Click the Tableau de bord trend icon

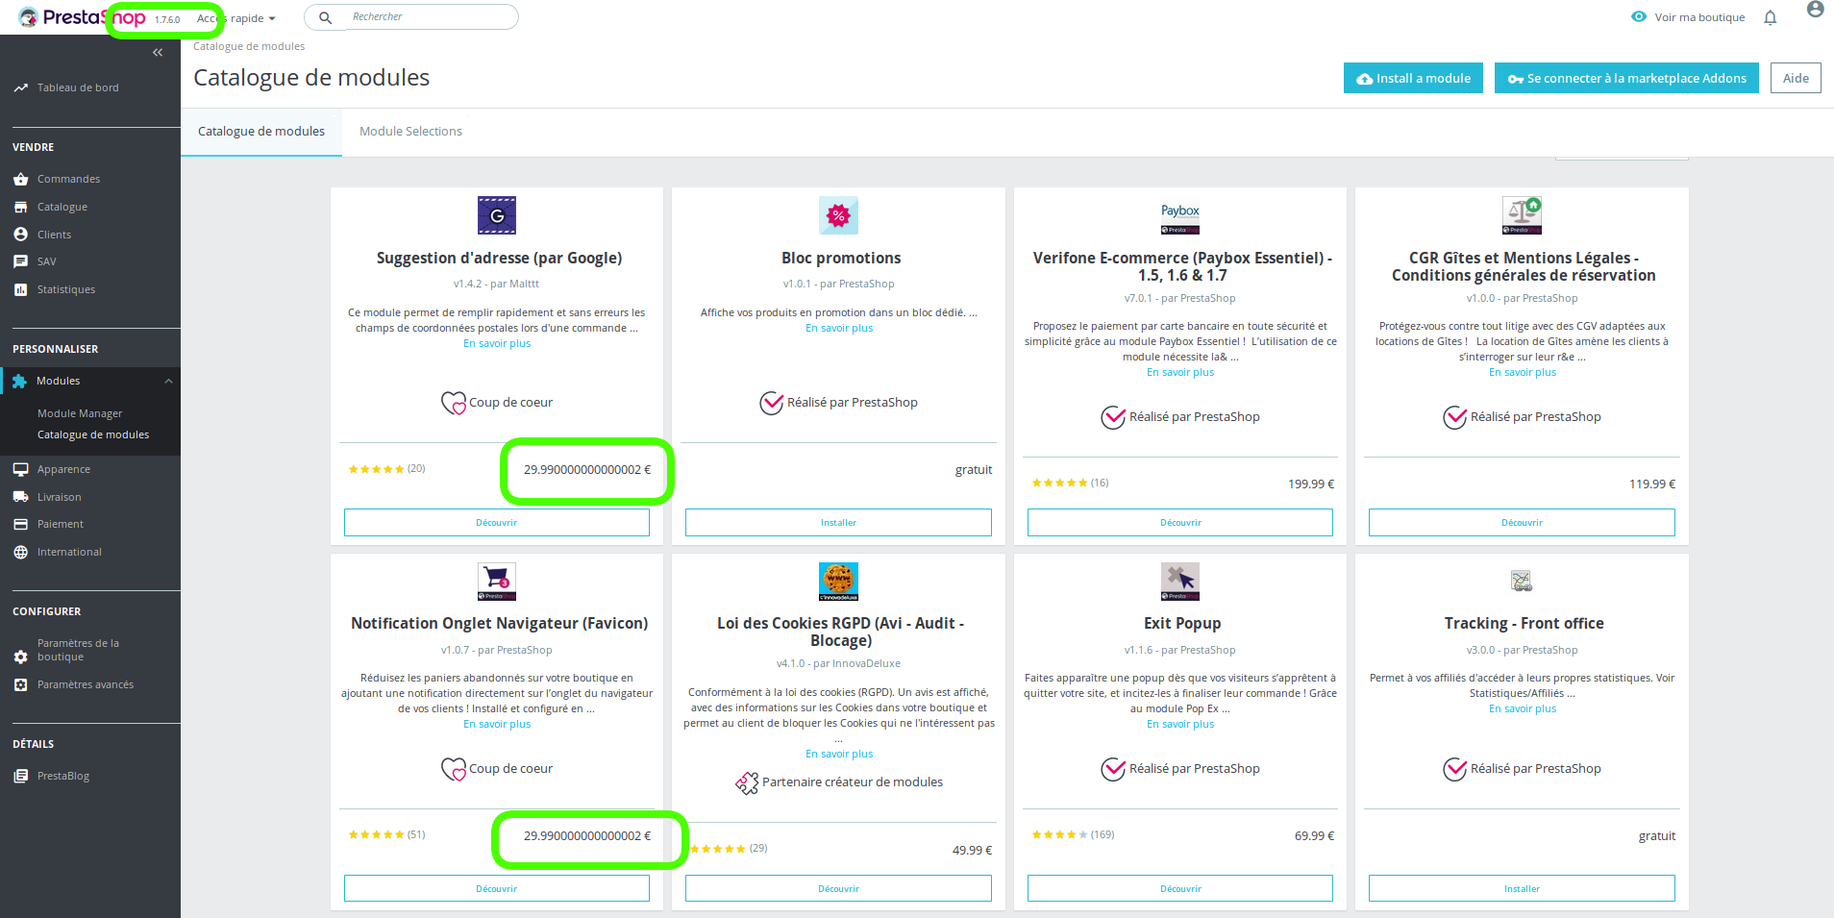point(21,87)
